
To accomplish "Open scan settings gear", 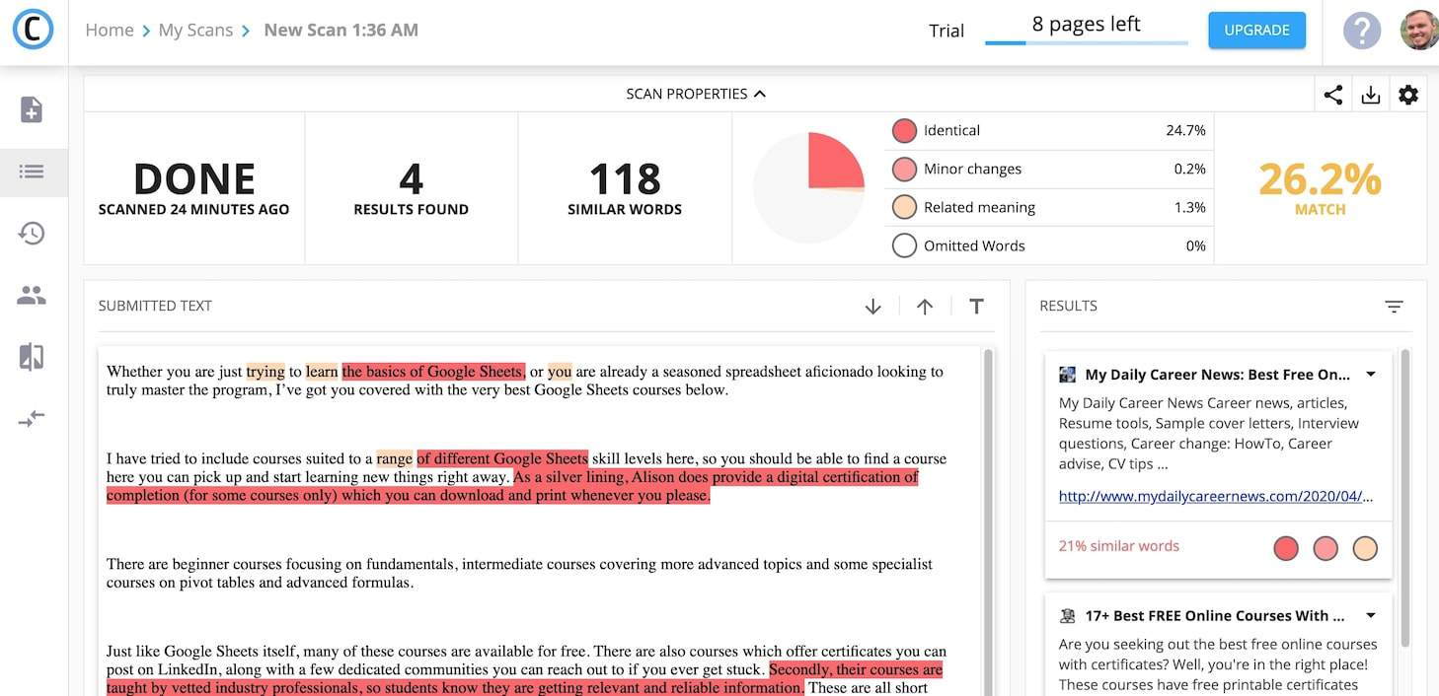I will (1408, 95).
